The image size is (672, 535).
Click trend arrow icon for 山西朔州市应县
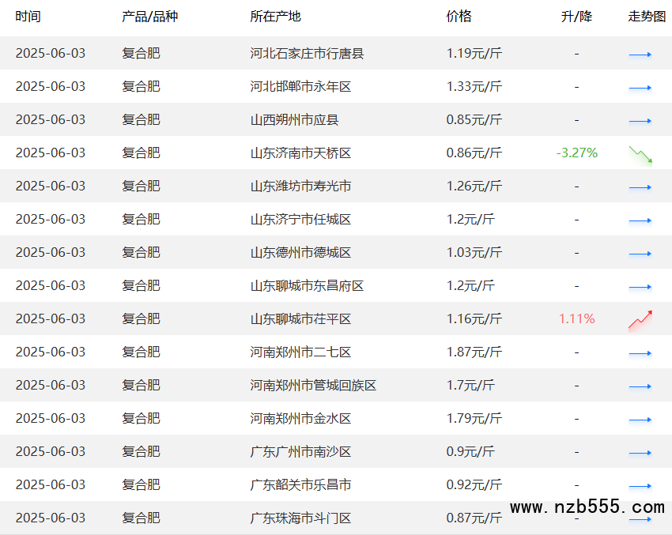pyautogui.click(x=640, y=121)
